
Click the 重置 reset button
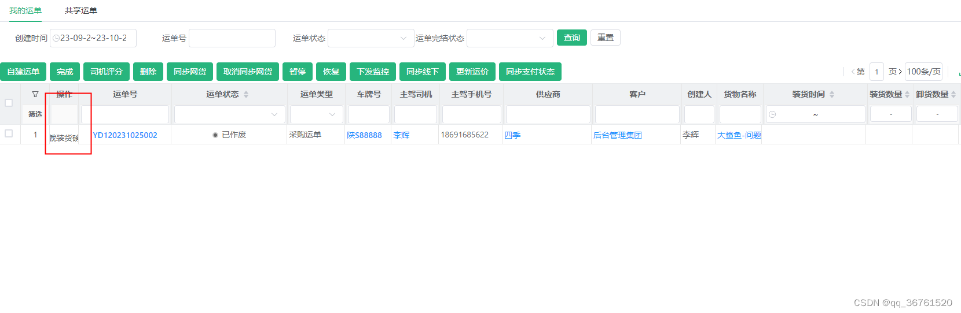pyautogui.click(x=606, y=38)
